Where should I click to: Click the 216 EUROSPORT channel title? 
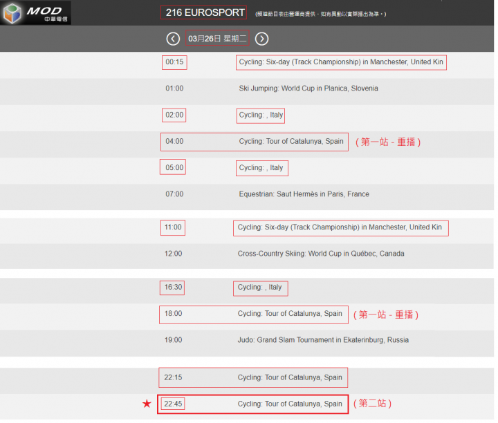pos(205,12)
